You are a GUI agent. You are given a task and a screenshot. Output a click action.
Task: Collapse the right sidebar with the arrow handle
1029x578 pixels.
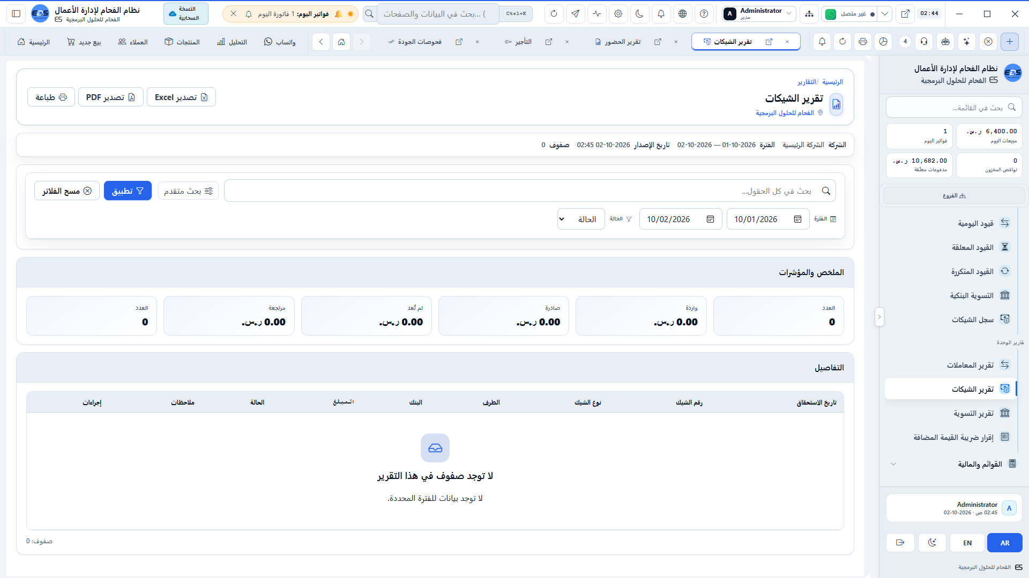[x=879, y=317]
